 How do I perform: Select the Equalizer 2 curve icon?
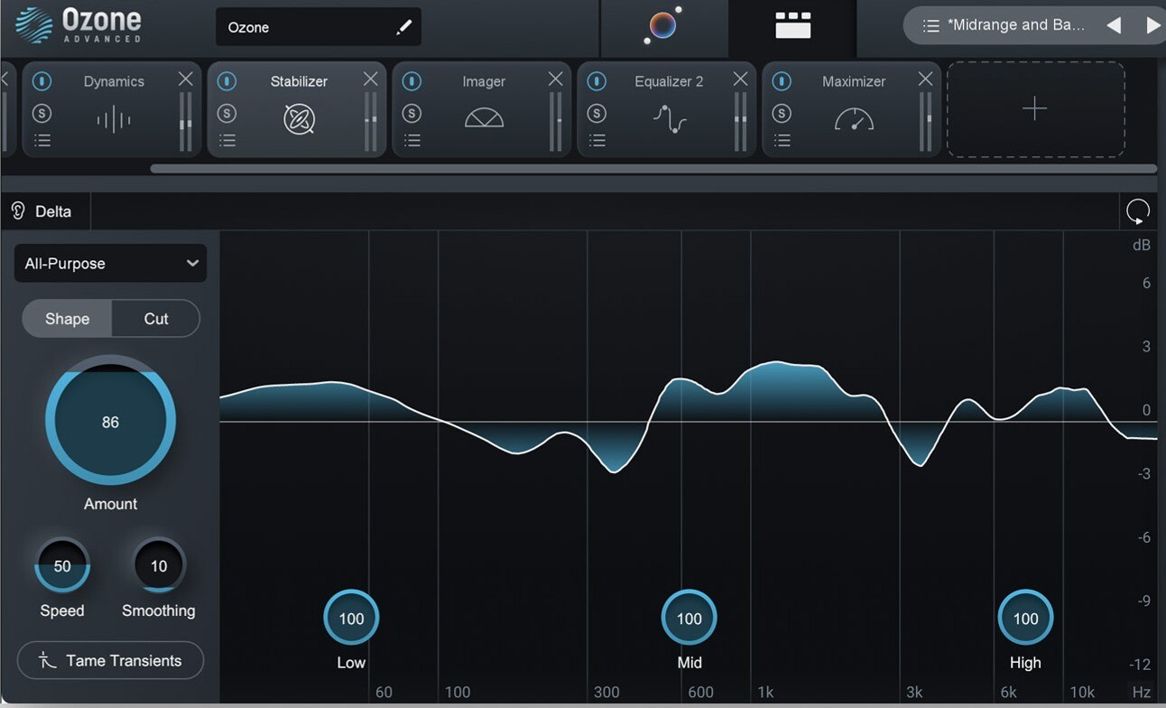[669, 119]
